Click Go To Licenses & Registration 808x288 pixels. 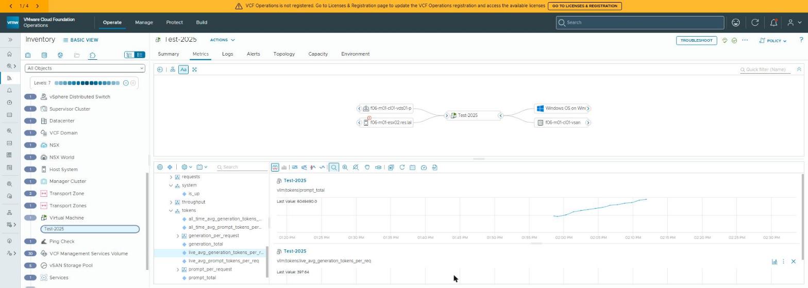click(585, 6)
